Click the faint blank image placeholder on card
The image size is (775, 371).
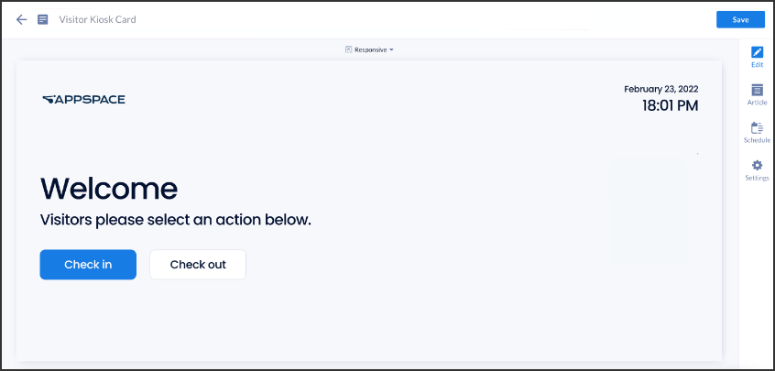(648, 209)
